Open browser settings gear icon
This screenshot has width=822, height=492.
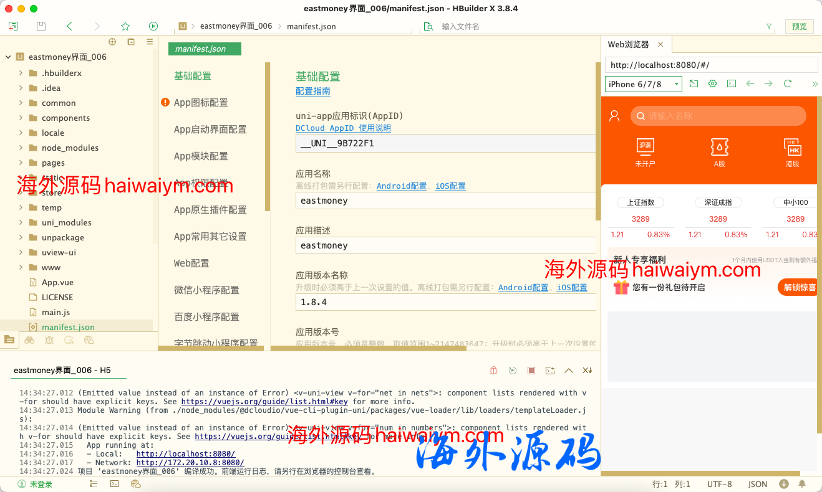[x=712, y=83]
